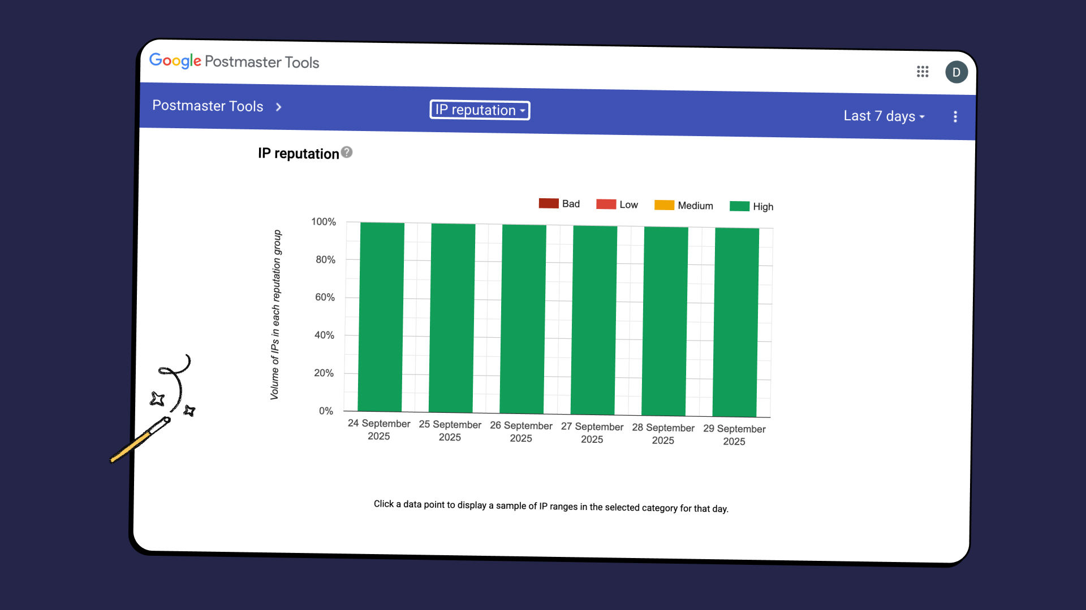Click the 25 September 2025 bar
The width and height of the screenshot is (1086, 610).
[452, 318]
